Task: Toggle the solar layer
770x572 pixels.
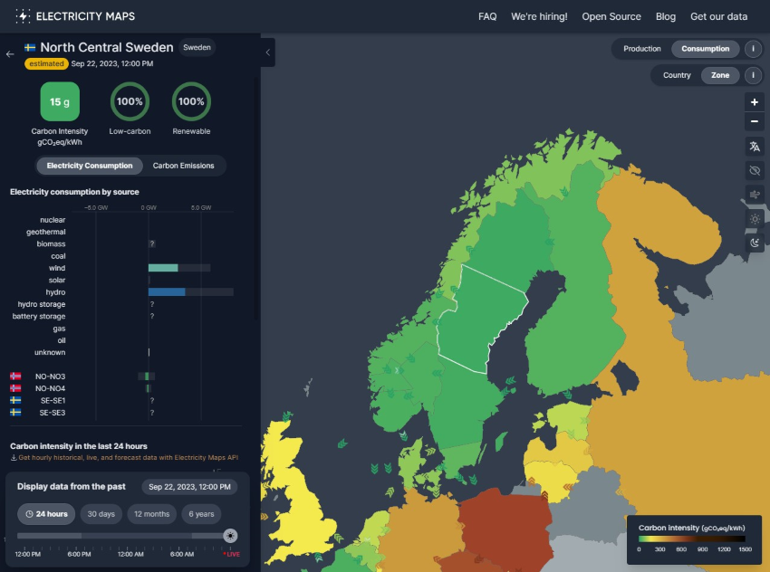Action: point(755,219)
